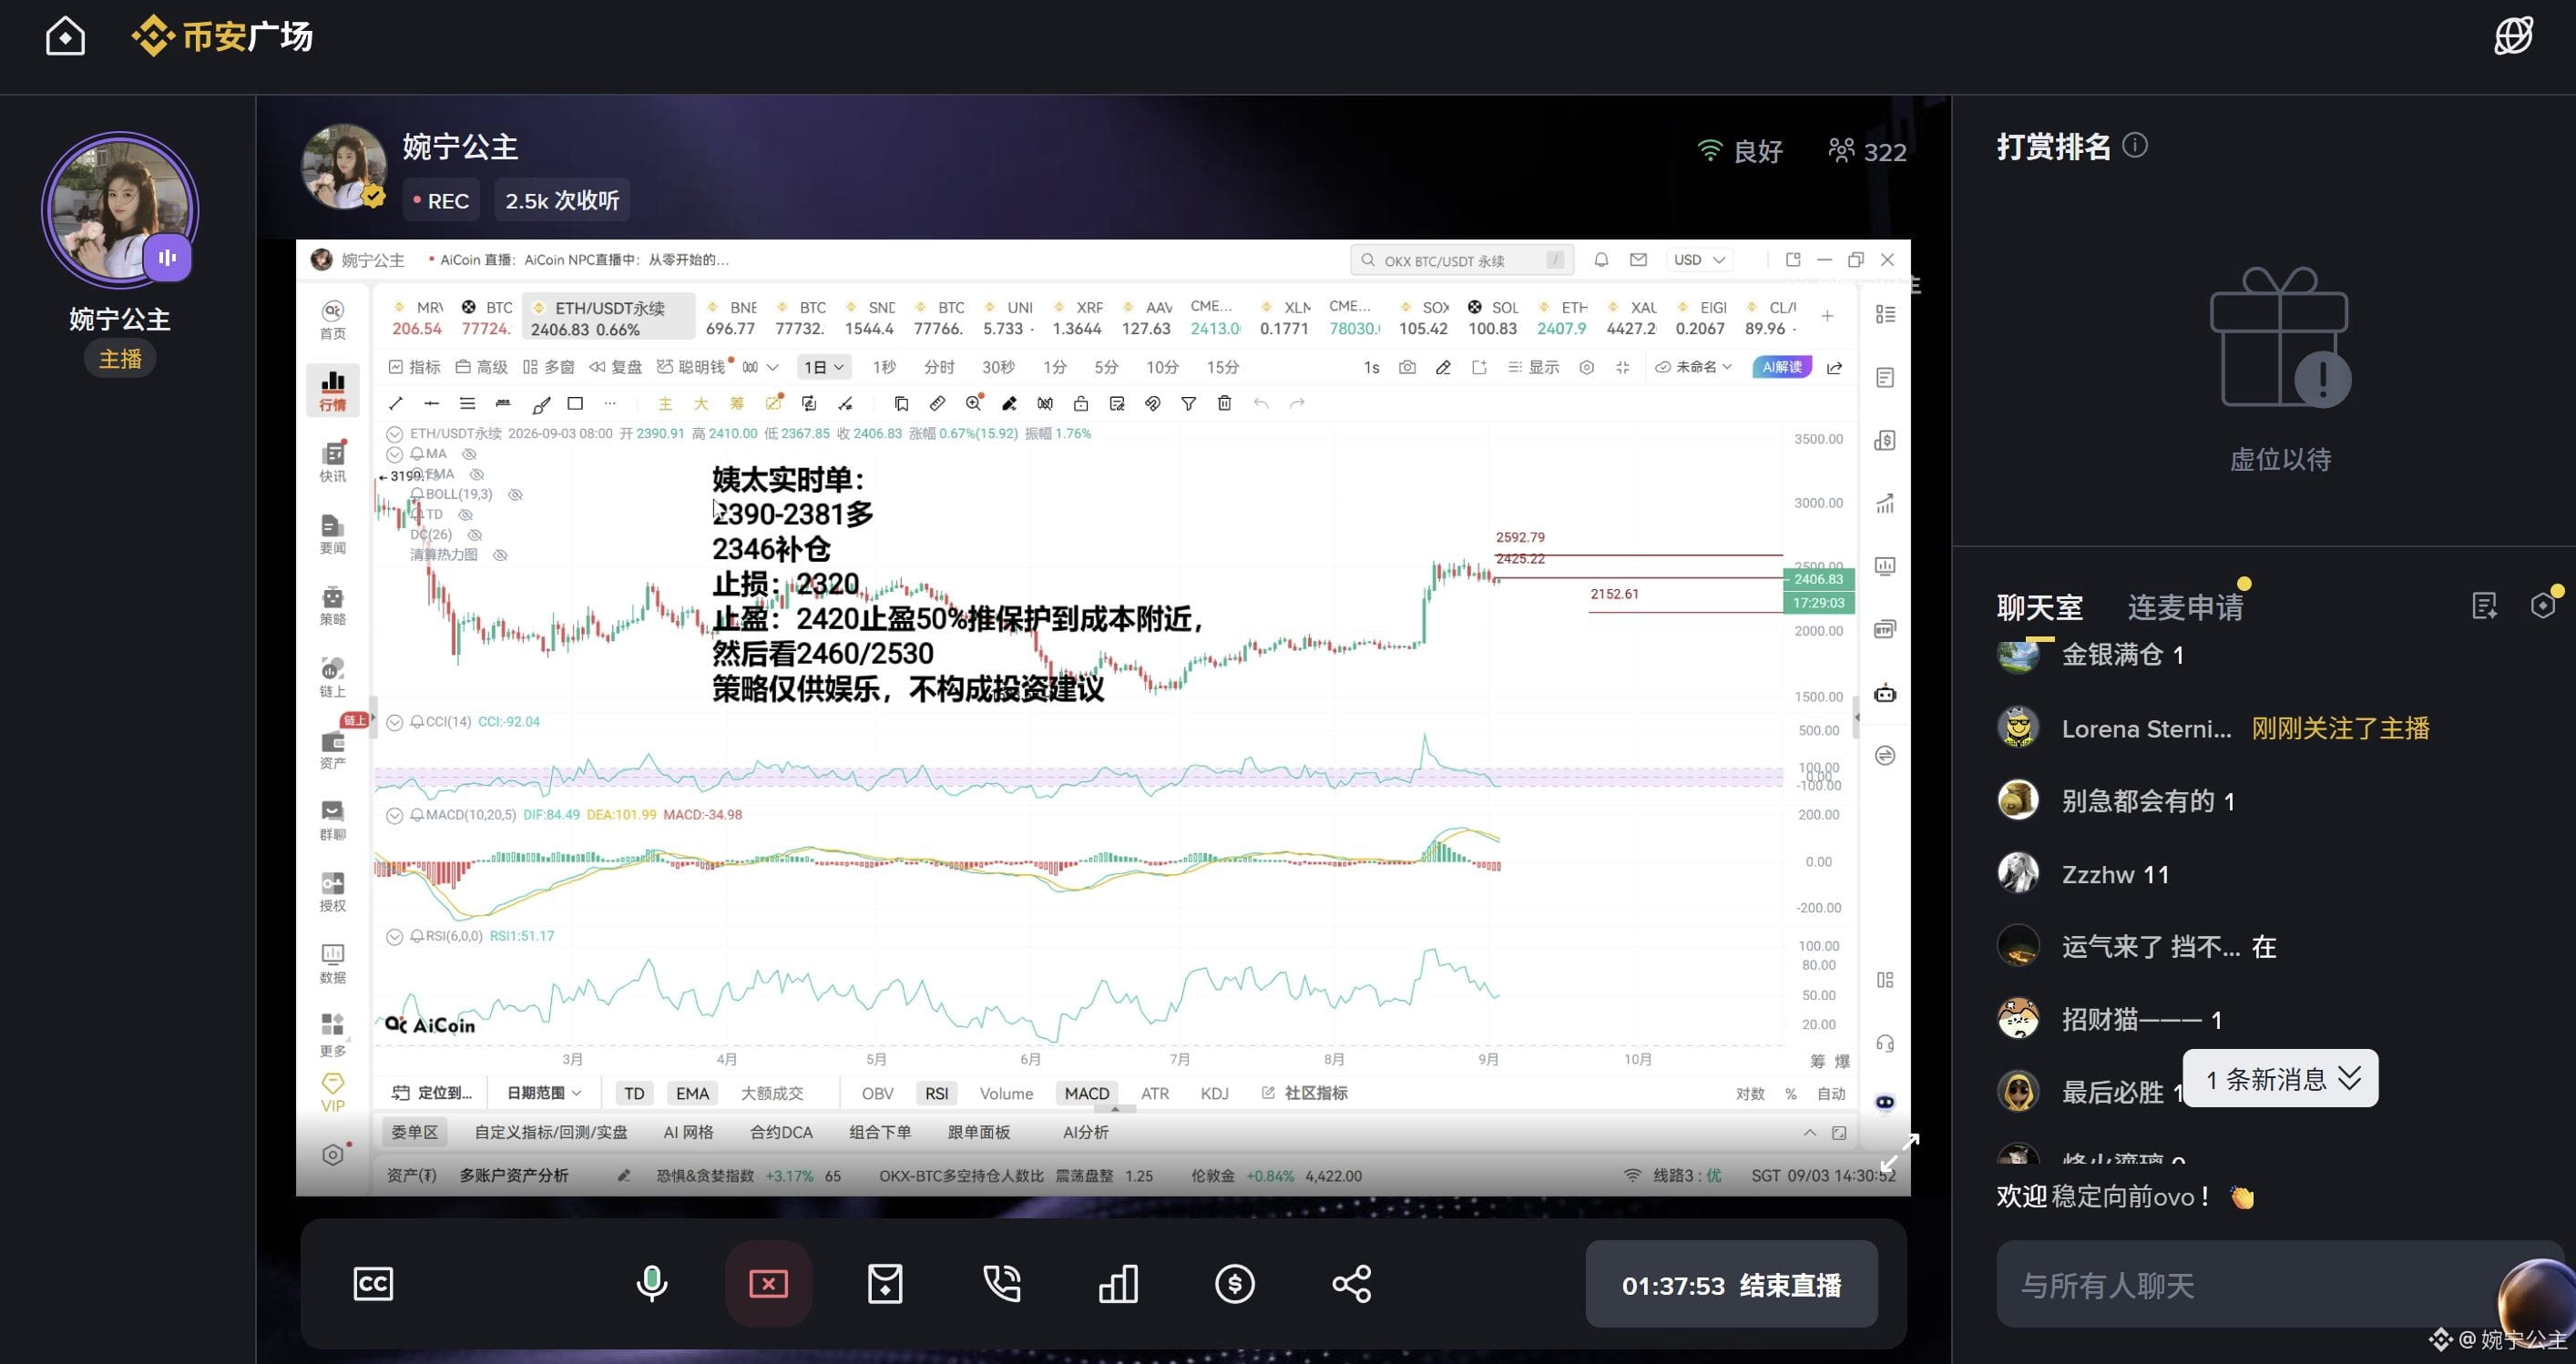Expand the USD currency dropdown
2576x1364 pixels.
click(x=1699, y=260)
